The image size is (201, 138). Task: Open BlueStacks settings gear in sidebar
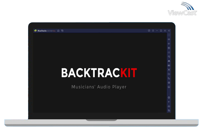point(169,98)
